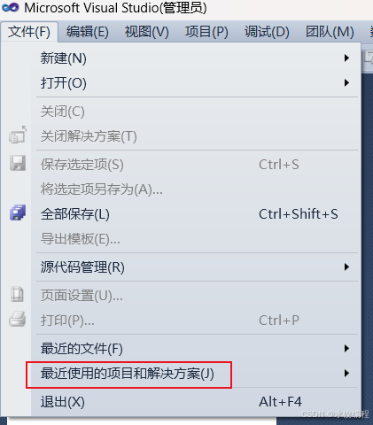Viewport: 373px width, 425px height.
Task: Collapse the open 文件(F) menu header
Action: pos(29,32)
